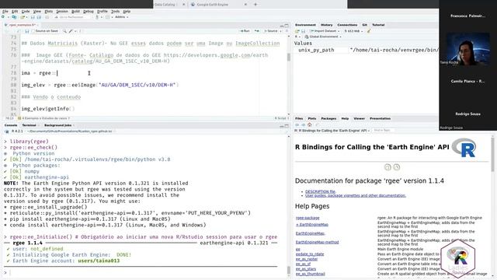The height and width of the screenshot is (280, 497).
Task: Click the new file icon in main toolbar
Action: click(3, 17)
